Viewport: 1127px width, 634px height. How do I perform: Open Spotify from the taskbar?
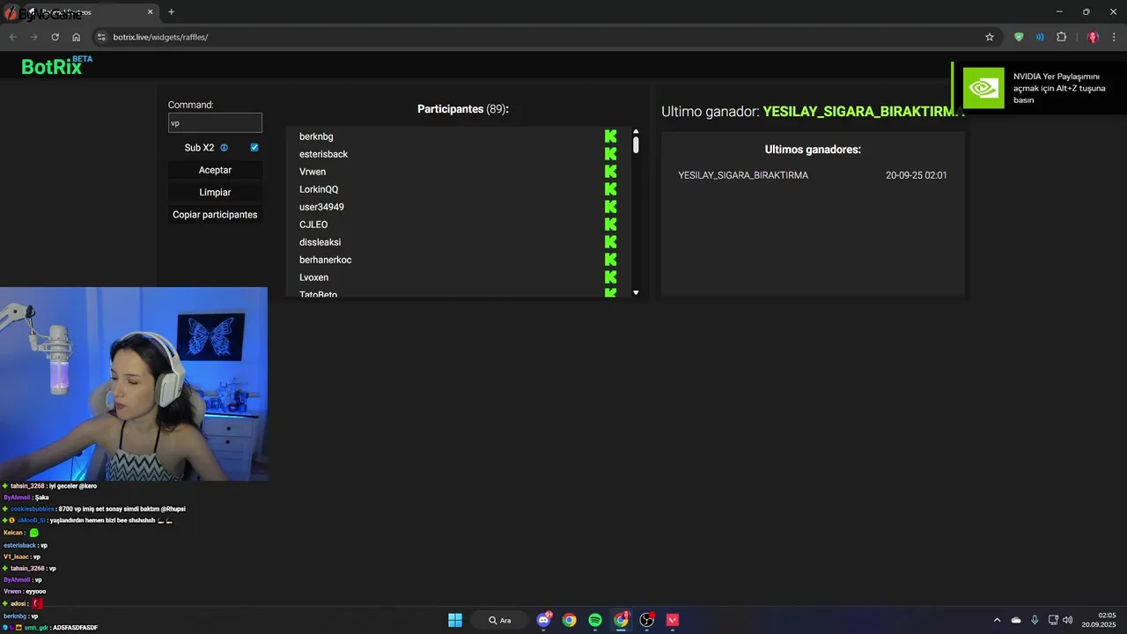coord(595,620)
